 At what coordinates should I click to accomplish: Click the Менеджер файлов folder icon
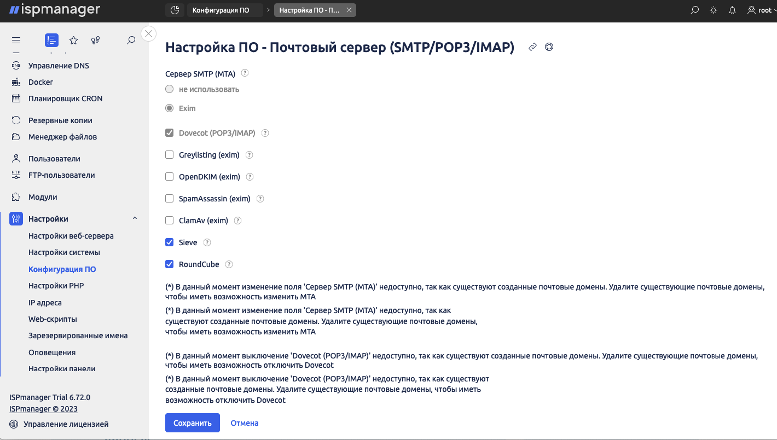(16, 137)
